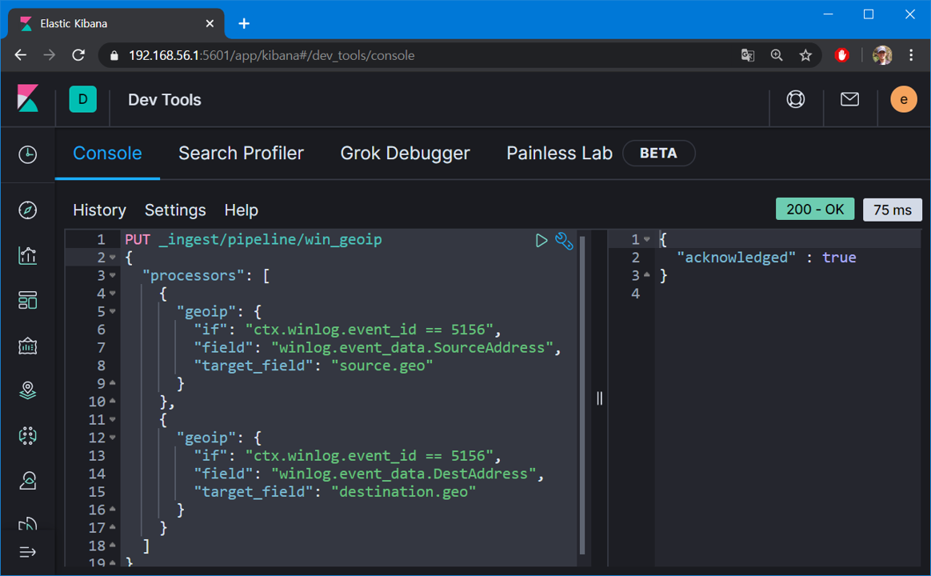The width and height of the screenshot is (931, 576).
Task: Go back in browser history
Action: coord(21,55)
